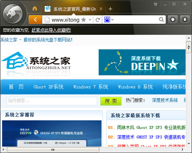Image resolution: width=192 pixels, height=153 pixels.
Task: Open the download manager arrow icon
Action: 185,20
